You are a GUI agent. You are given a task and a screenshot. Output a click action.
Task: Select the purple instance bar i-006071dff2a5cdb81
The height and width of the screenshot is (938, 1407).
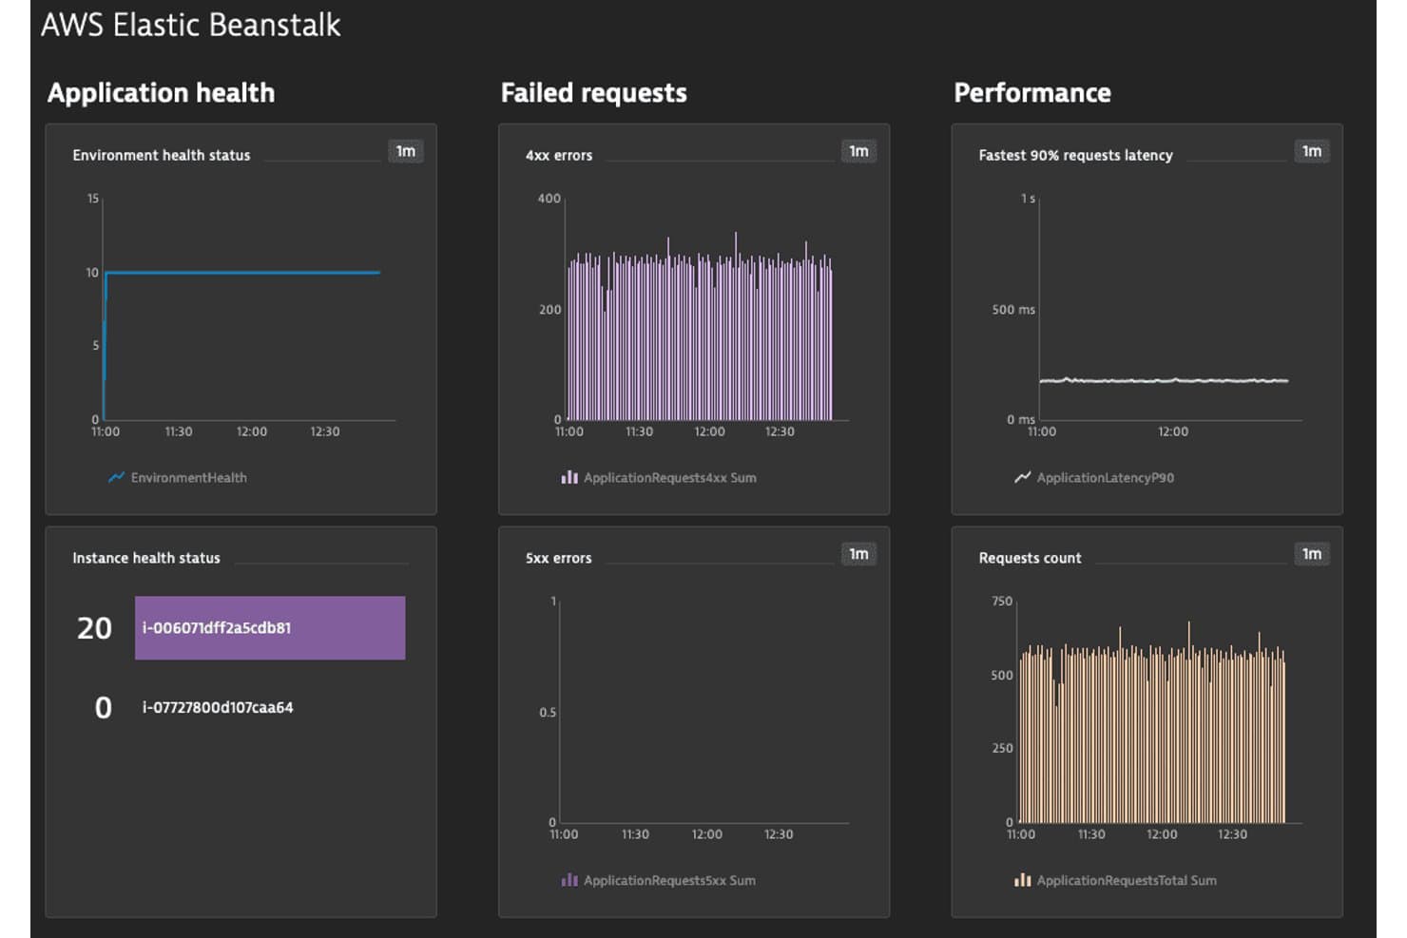270,627
